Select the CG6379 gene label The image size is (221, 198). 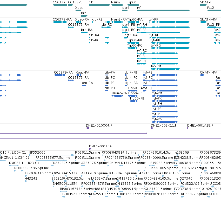coord(59,2)
